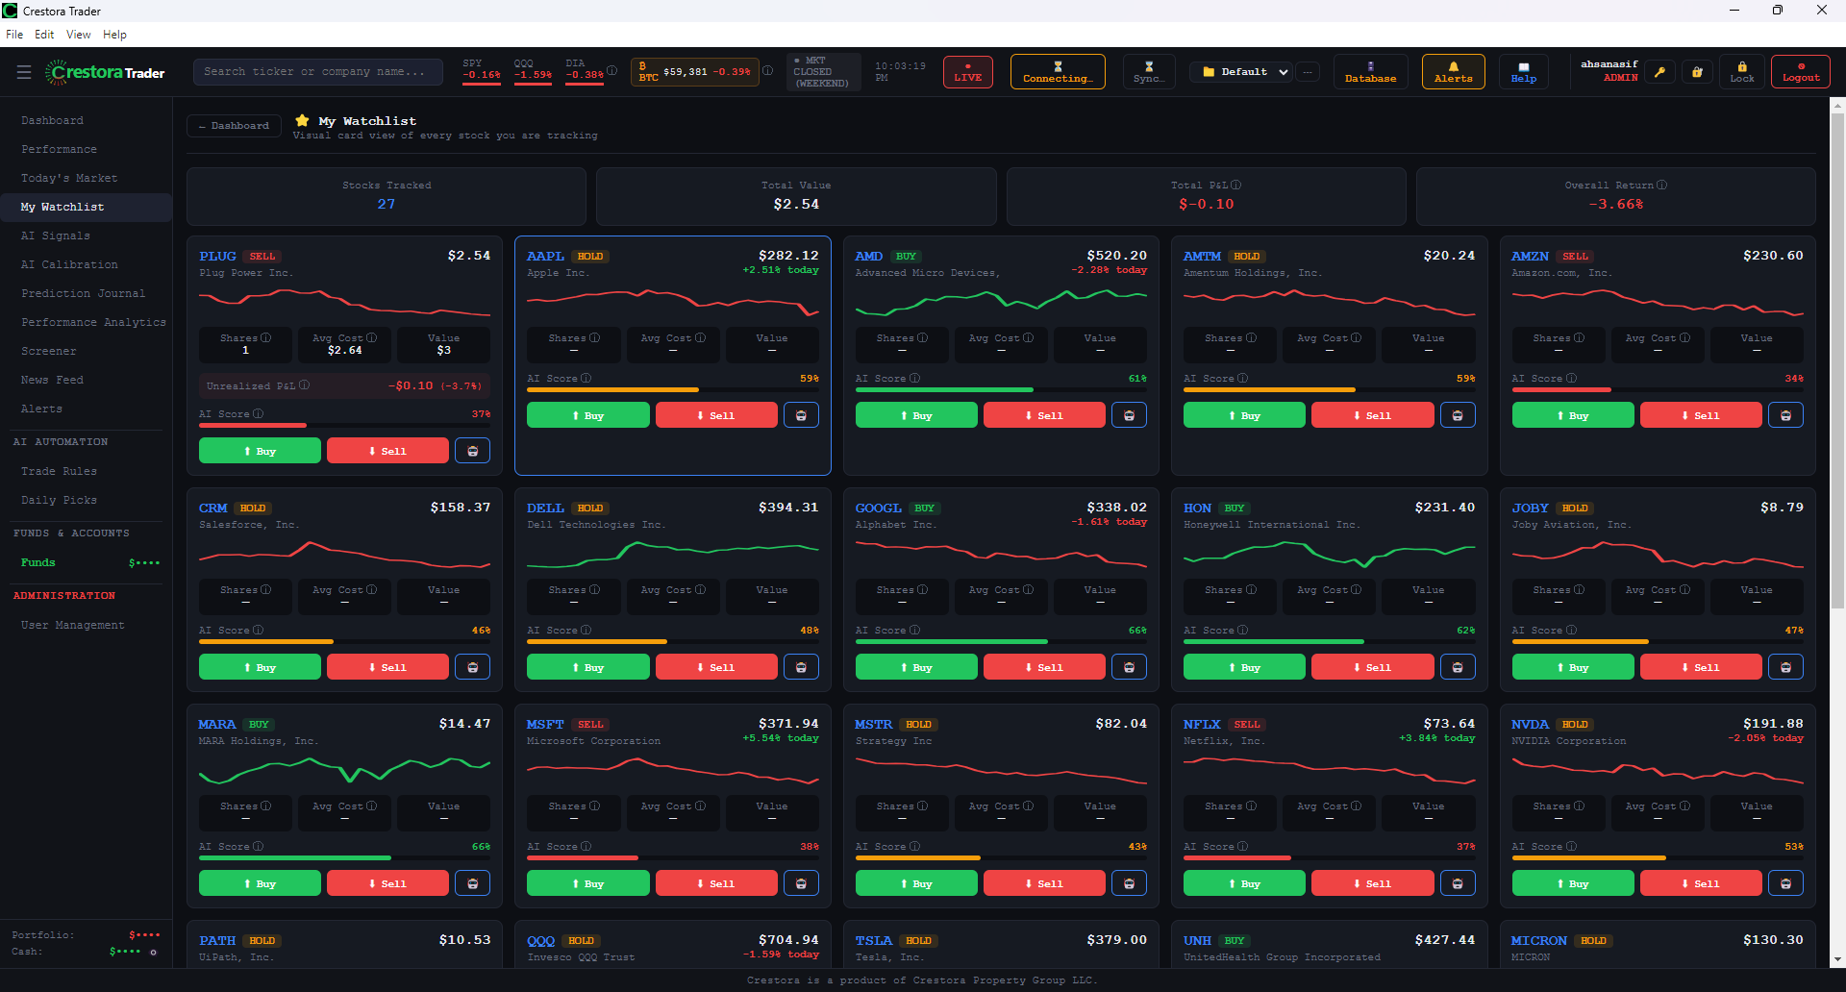Viewport: 1846px width, 992px height.
Task: Click the Connecting status button
Action: click(1058, 72)
